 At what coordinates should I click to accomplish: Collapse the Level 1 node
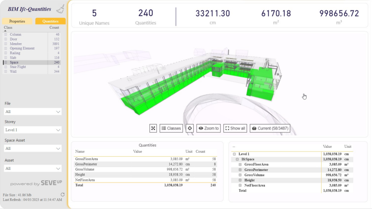coord(234,154)
